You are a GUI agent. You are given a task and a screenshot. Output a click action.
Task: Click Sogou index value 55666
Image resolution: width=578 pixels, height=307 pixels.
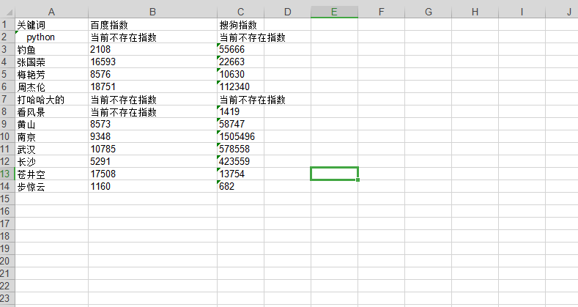click(x=241, y=49)
